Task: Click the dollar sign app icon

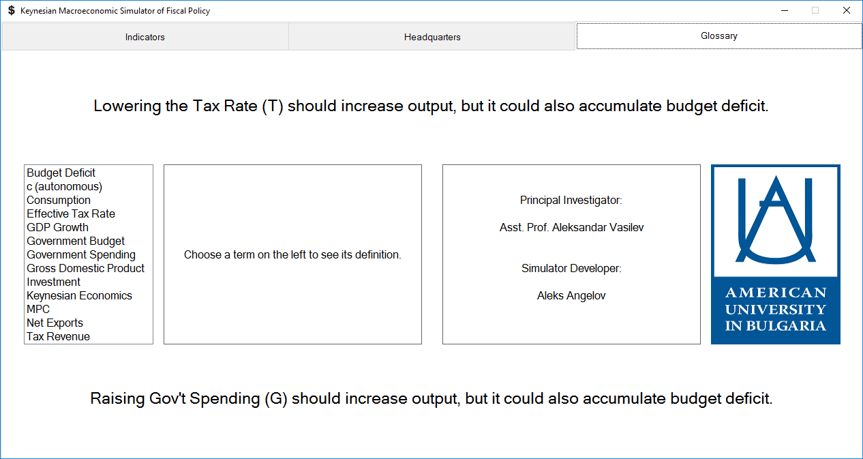Action: pyautogui.click(x=11, y=11)
